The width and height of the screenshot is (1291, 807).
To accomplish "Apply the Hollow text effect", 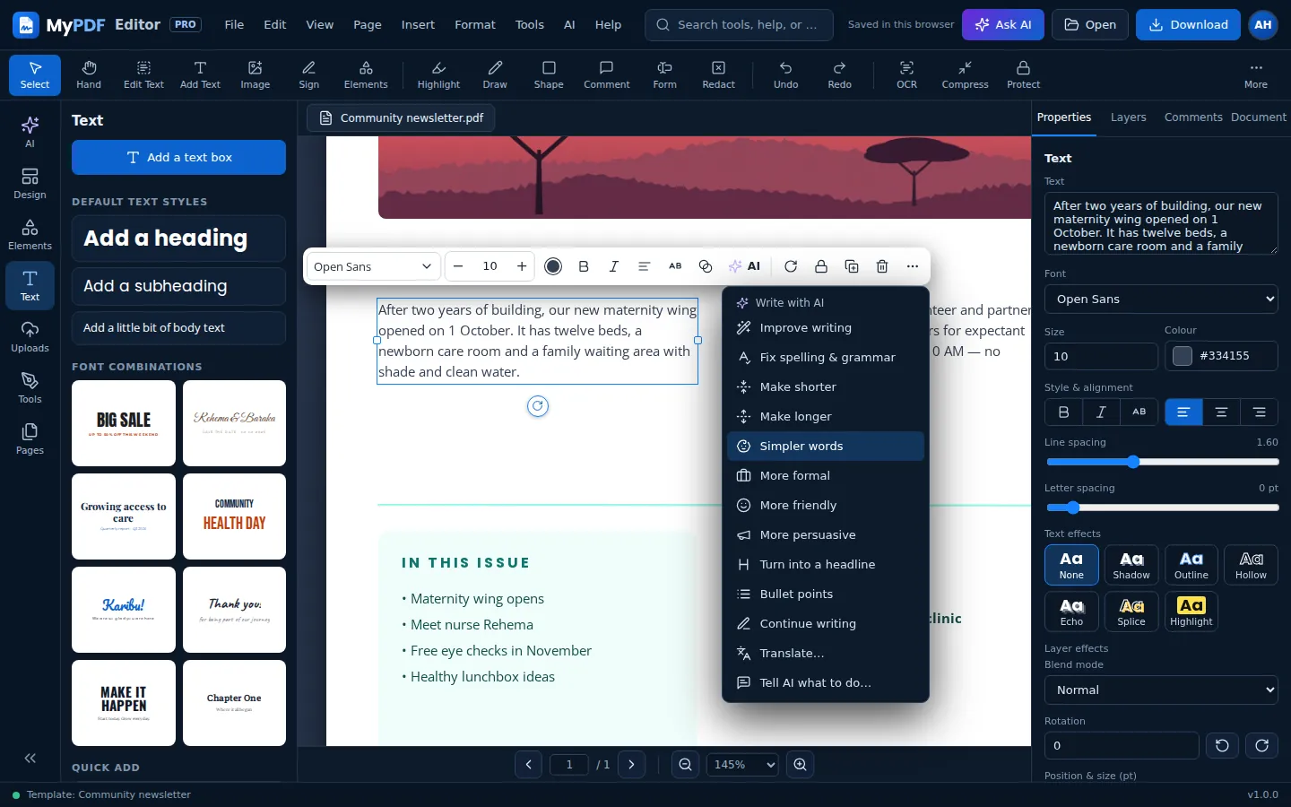I will pos(1251,565).
